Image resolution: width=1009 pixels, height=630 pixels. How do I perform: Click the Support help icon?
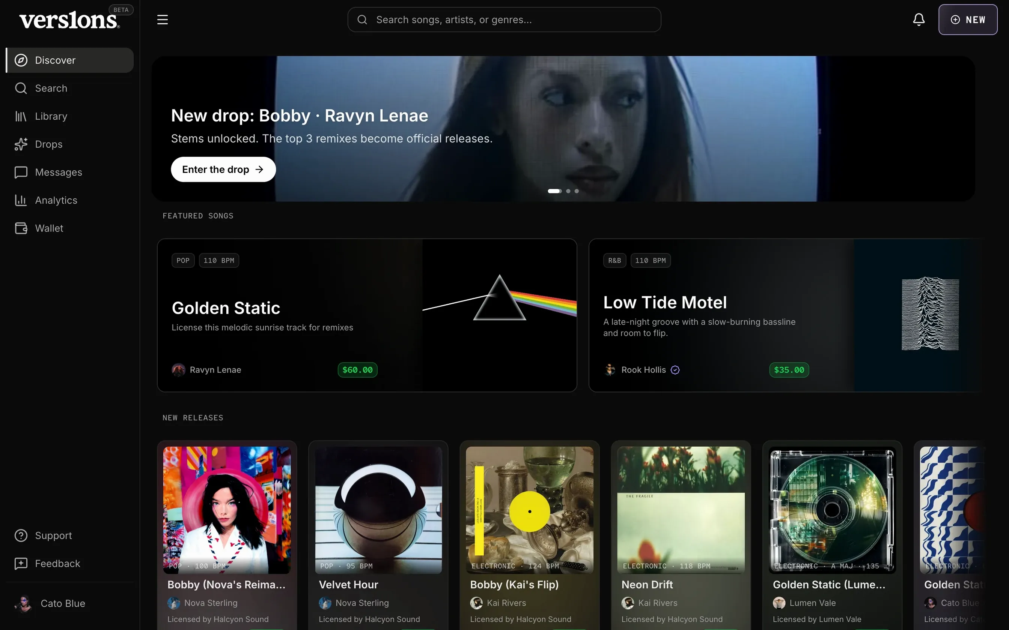pos(21,535)
